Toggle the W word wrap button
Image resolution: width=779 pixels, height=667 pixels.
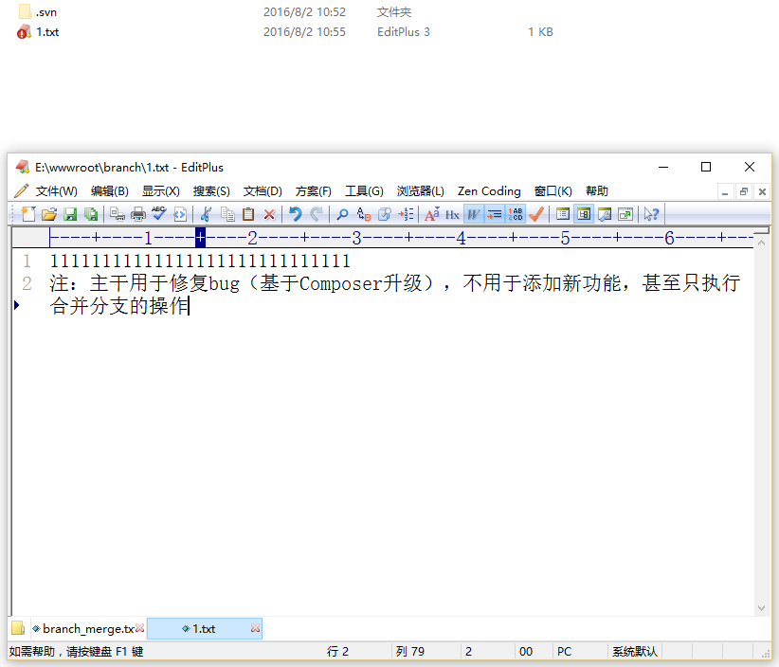pyautogui.click(x=474, y=214)
